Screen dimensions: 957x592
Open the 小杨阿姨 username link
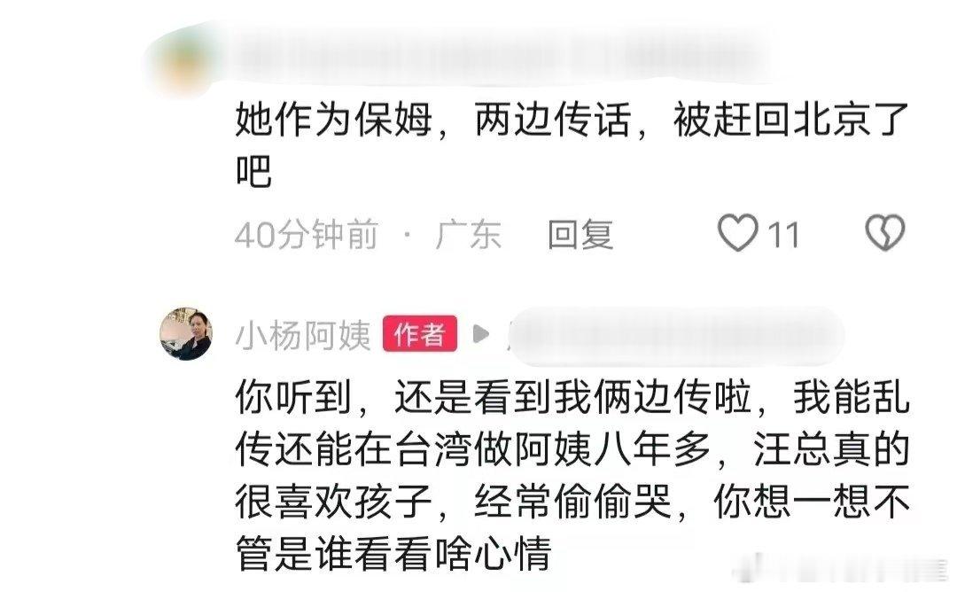coord(303,335)
